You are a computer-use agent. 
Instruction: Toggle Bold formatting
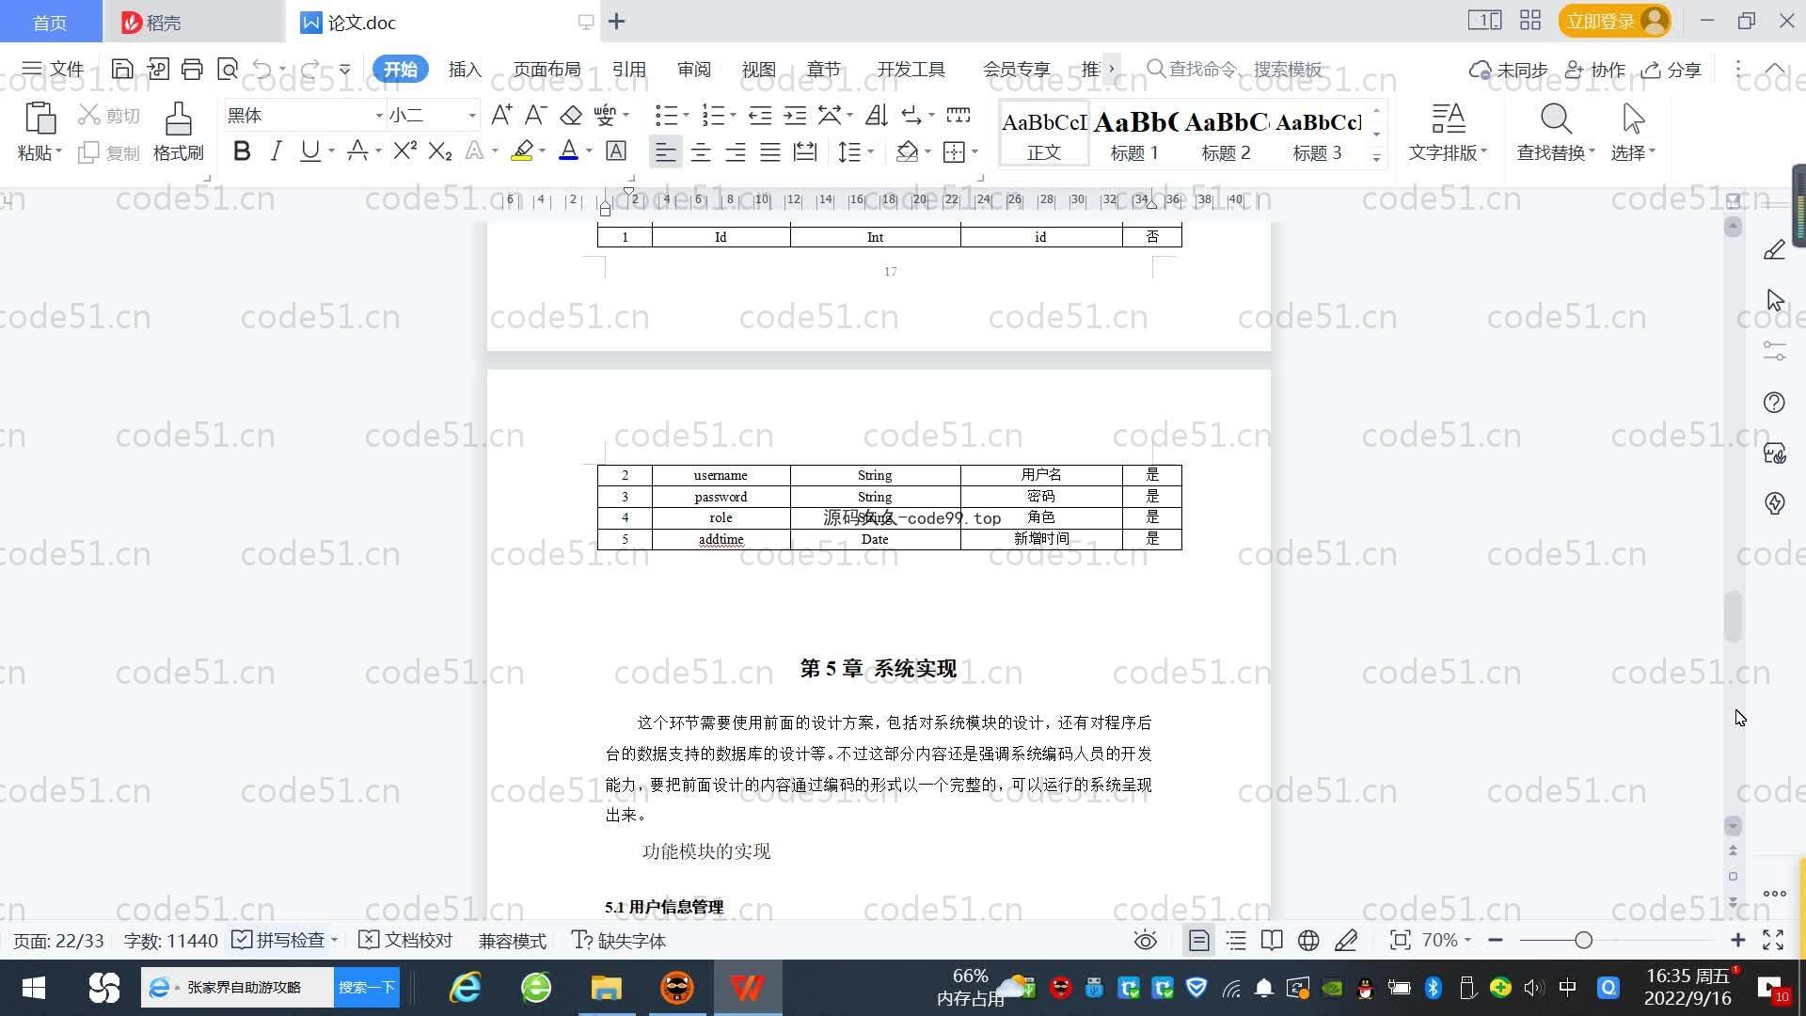pos(242,151)
